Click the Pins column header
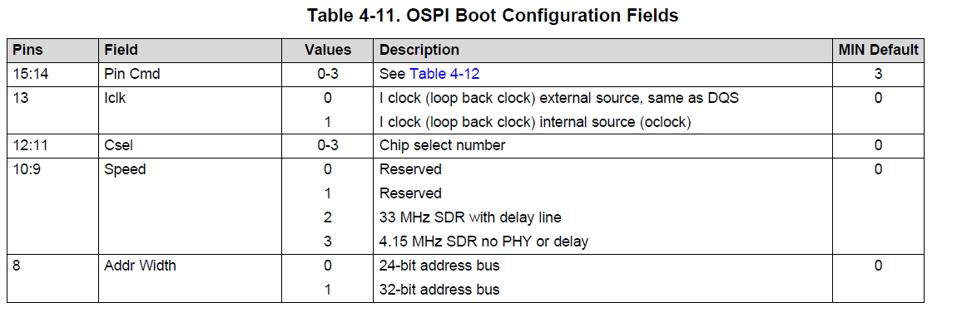This screenshot has width=962, height=322. (x=27, y=50)
